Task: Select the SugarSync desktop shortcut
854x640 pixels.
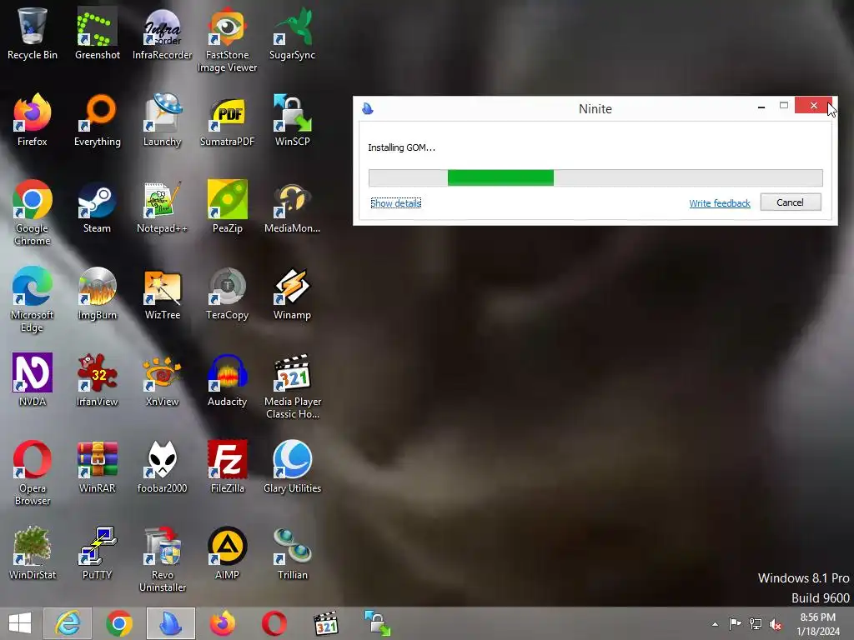Action: coord(293,32)
